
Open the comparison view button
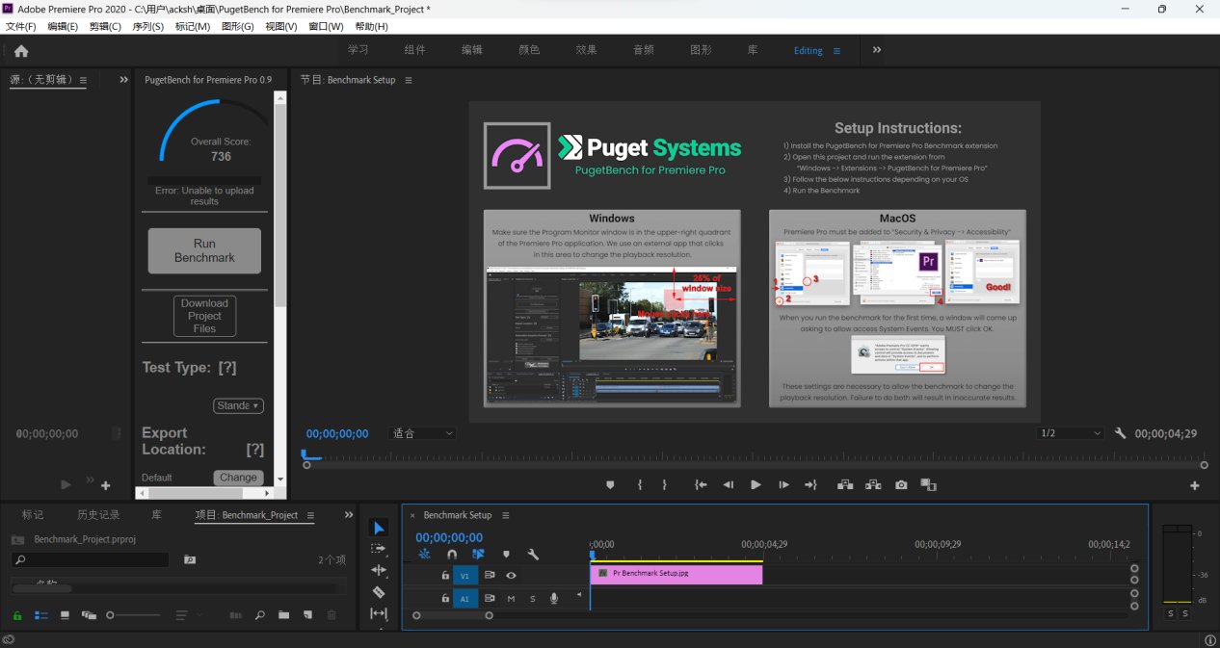click(928, 485)
